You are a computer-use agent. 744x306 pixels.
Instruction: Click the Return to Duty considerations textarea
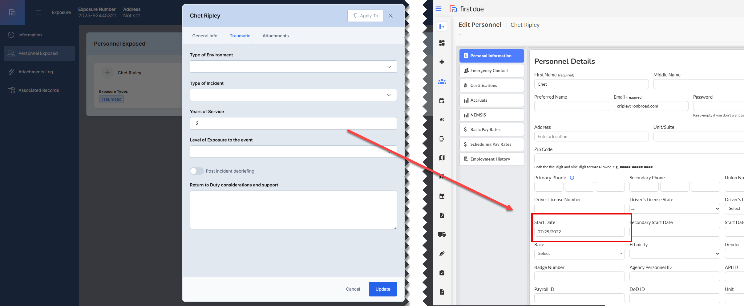pos(293,210)
